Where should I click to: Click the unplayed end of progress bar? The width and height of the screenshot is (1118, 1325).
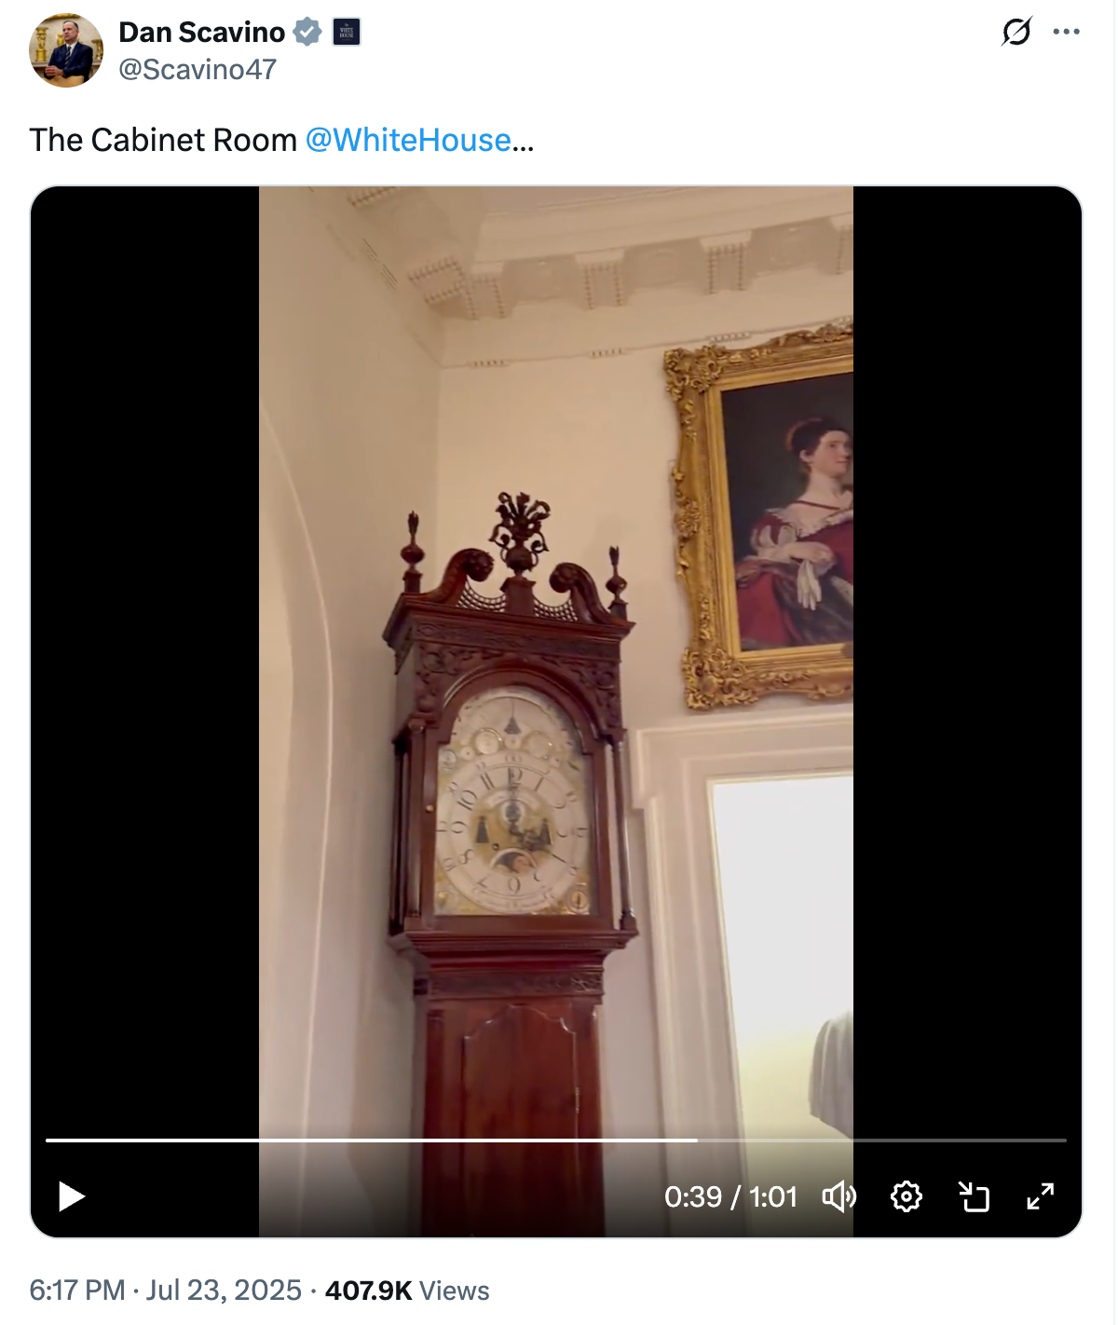point(882,1140)
